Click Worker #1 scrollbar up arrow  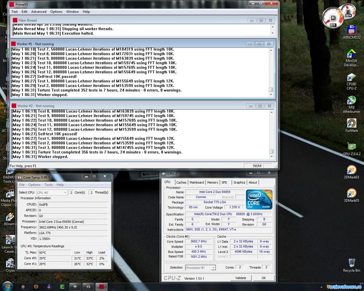[271, 50]
